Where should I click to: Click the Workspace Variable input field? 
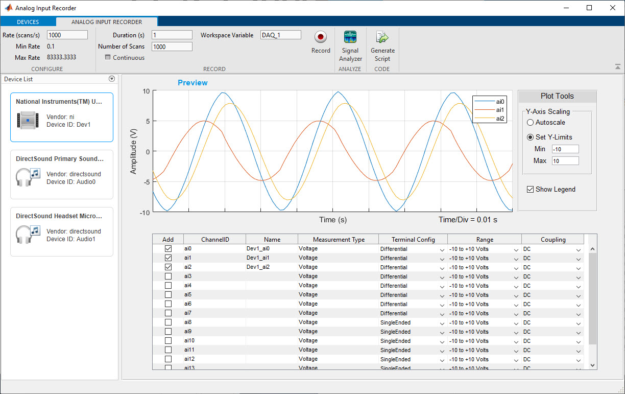(280, 35)
